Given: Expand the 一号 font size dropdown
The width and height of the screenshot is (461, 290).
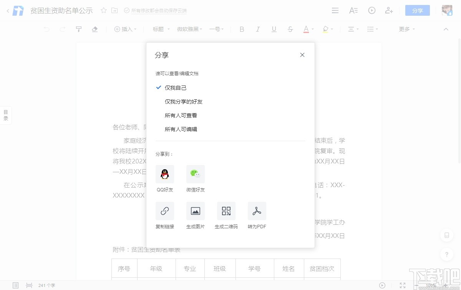Looking at the screenshot, I should pos(216,29).
